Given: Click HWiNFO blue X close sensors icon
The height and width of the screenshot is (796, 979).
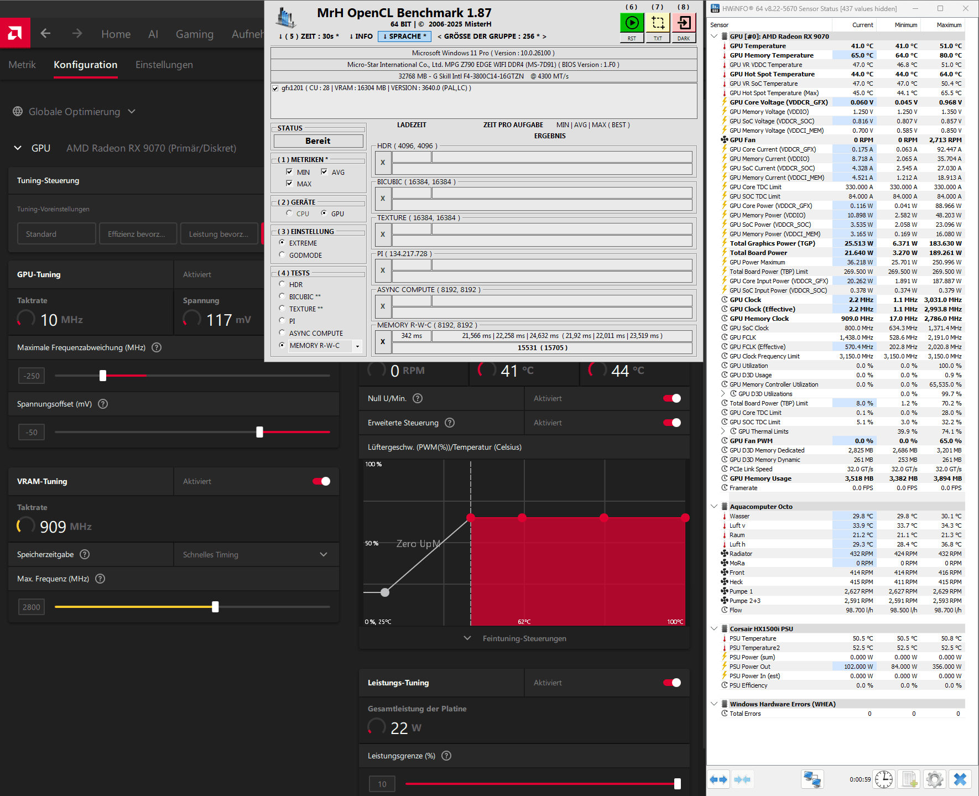Looking at the screenshot, I should [x=960, y=779].
